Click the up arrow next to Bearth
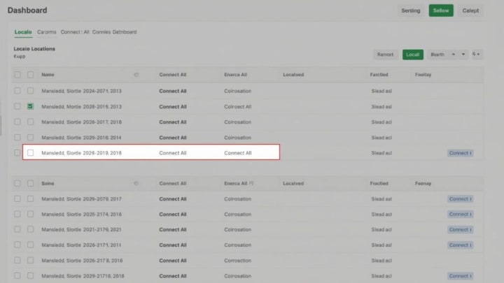The width and height of the screenshot is (504, 283). (454, 55)
